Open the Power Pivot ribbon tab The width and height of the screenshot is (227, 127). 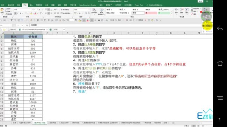click(x=139, y=5)
